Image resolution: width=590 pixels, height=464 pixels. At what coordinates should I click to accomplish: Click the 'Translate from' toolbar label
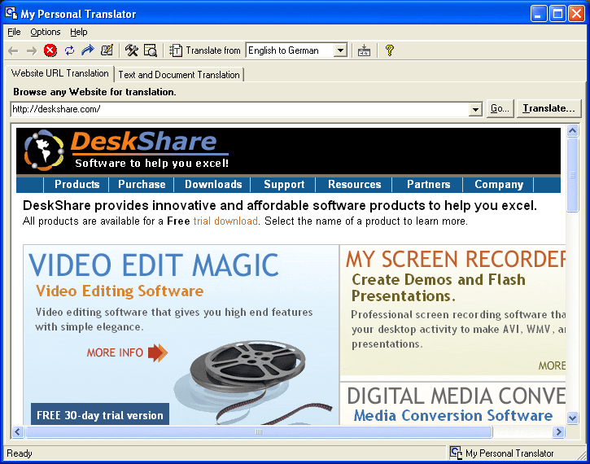(213, 50)
